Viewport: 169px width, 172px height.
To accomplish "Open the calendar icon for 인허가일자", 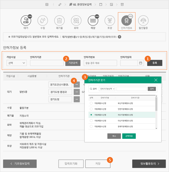I will click(x=141, y=63).
